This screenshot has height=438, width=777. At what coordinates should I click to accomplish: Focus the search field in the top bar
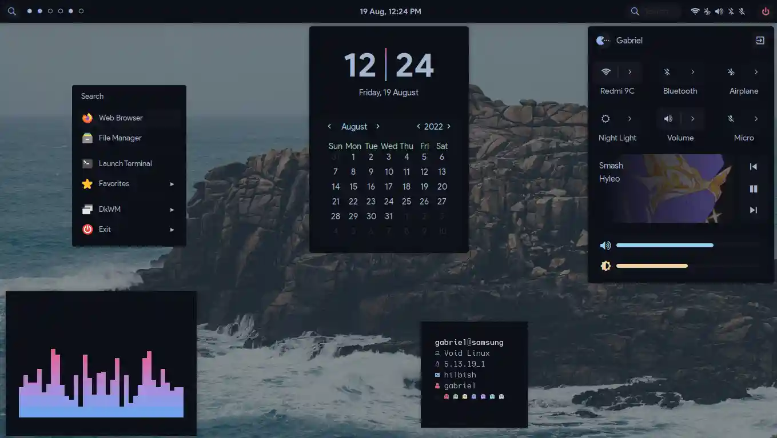point(654,11)
